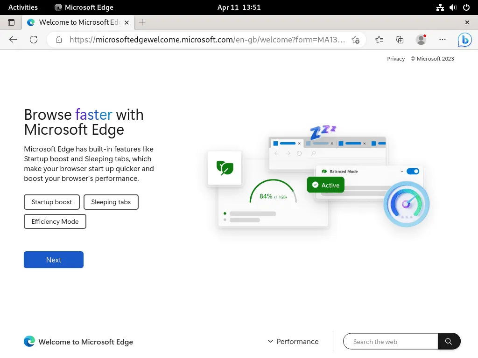This screenshot has height=358, width=478.
Task: Open the tab actions menu icon
Action: 11,22
